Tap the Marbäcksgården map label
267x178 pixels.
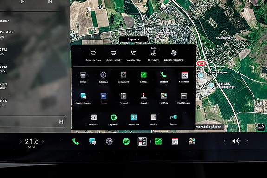[208, 127]
